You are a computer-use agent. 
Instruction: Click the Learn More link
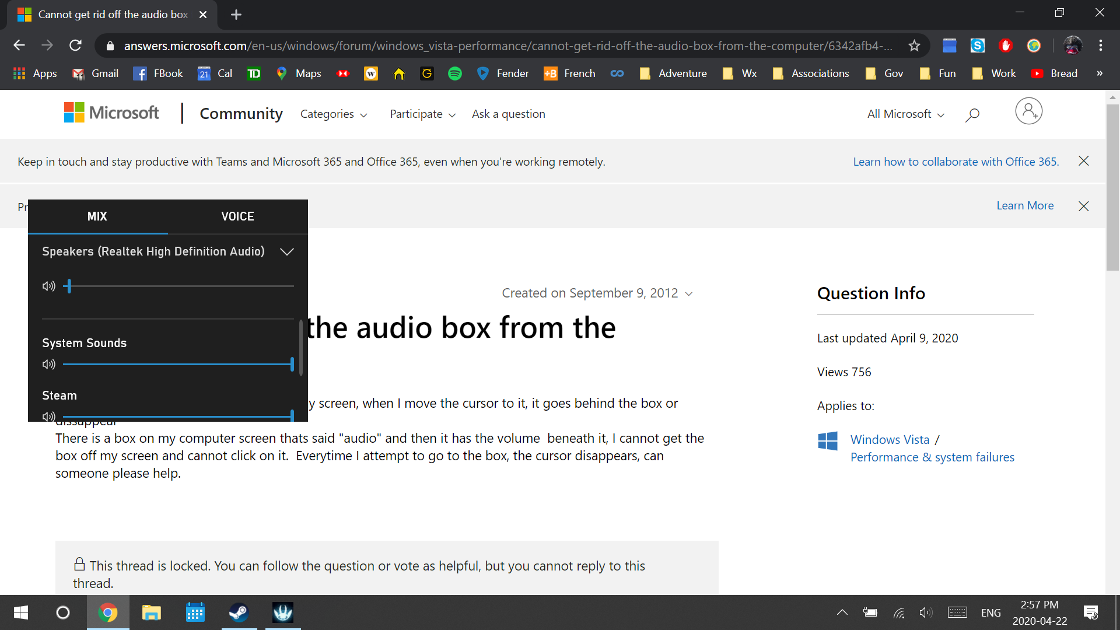coord(1025,206)
